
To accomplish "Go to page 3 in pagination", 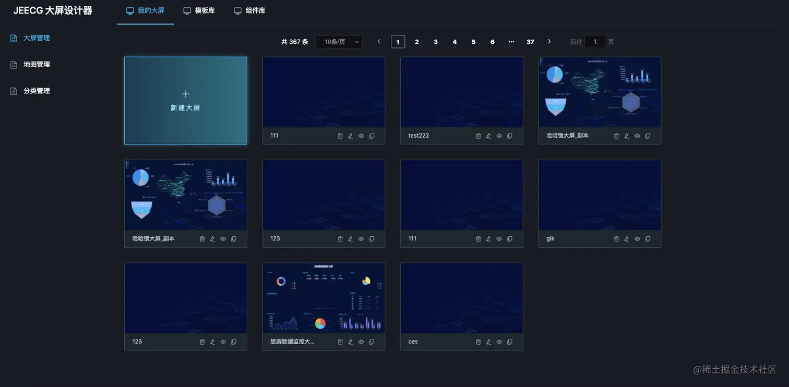I will [436, 42].
